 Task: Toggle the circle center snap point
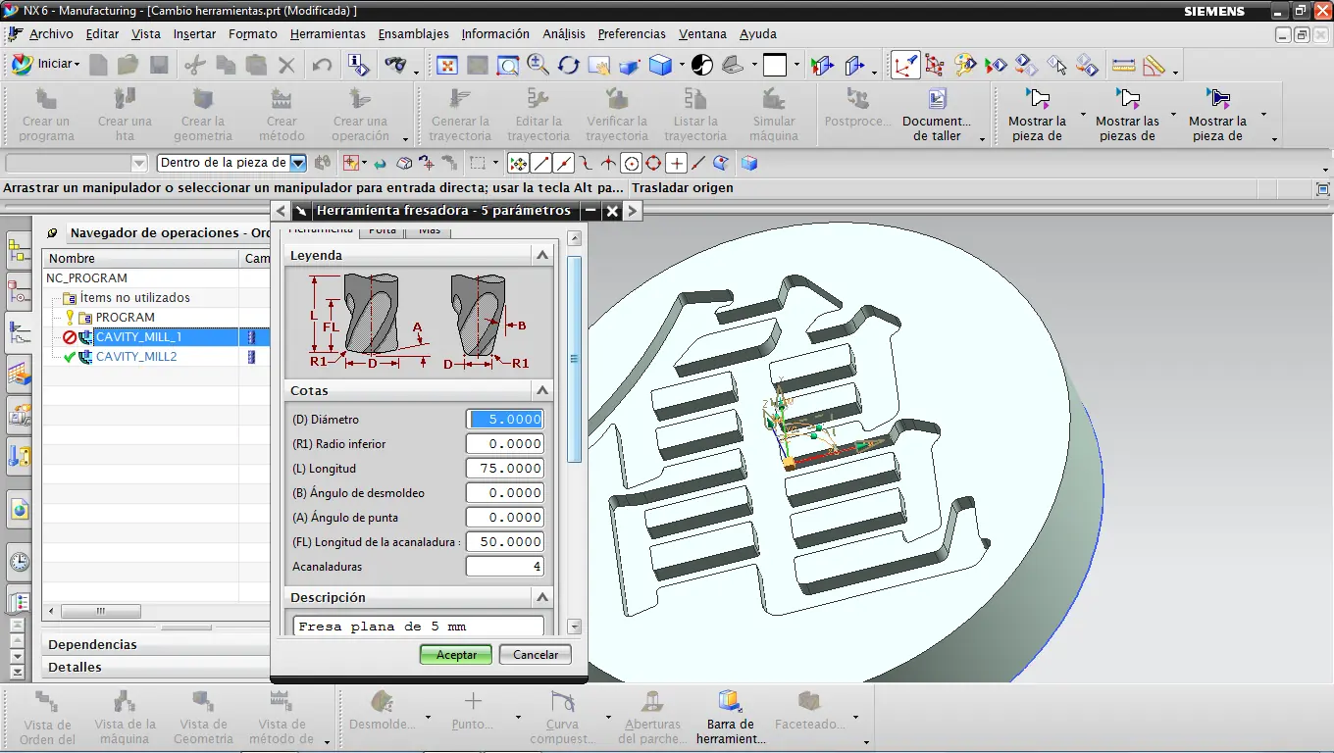[632, 163]
